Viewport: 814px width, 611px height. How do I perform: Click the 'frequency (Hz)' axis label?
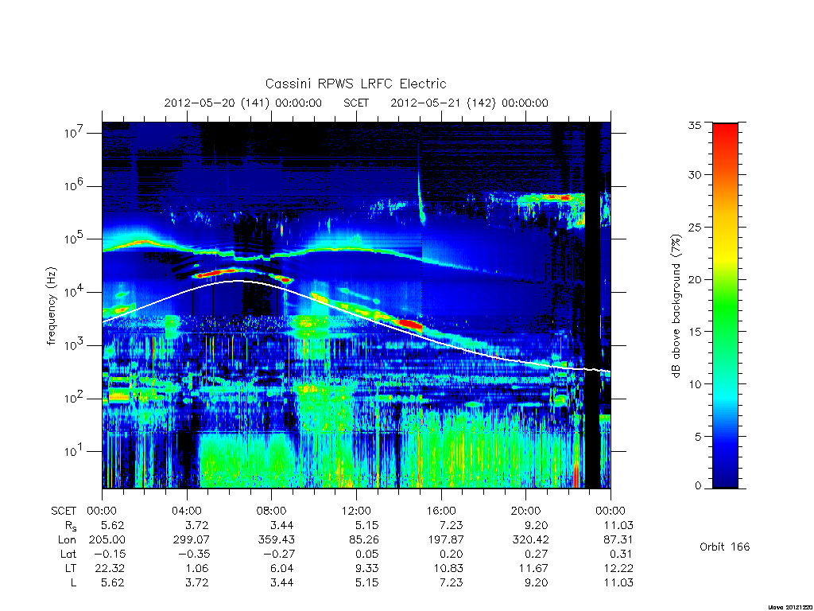[x=51, y=306]
